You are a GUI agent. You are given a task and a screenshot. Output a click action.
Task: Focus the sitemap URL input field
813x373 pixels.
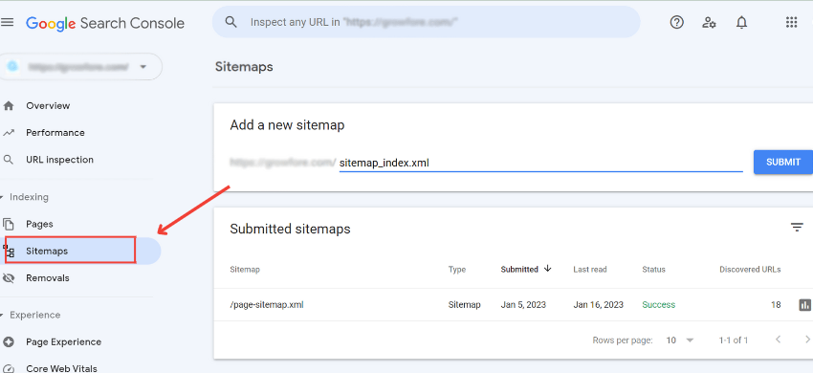(x=540, y=163)
